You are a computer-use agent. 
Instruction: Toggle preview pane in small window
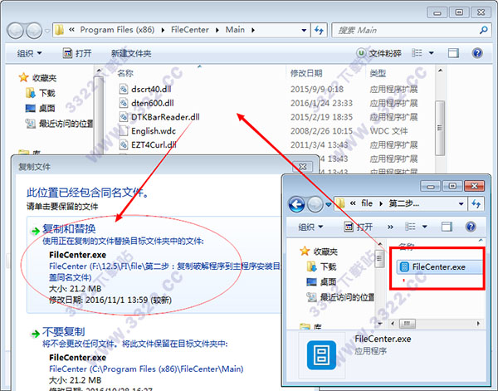pos(447,227)
